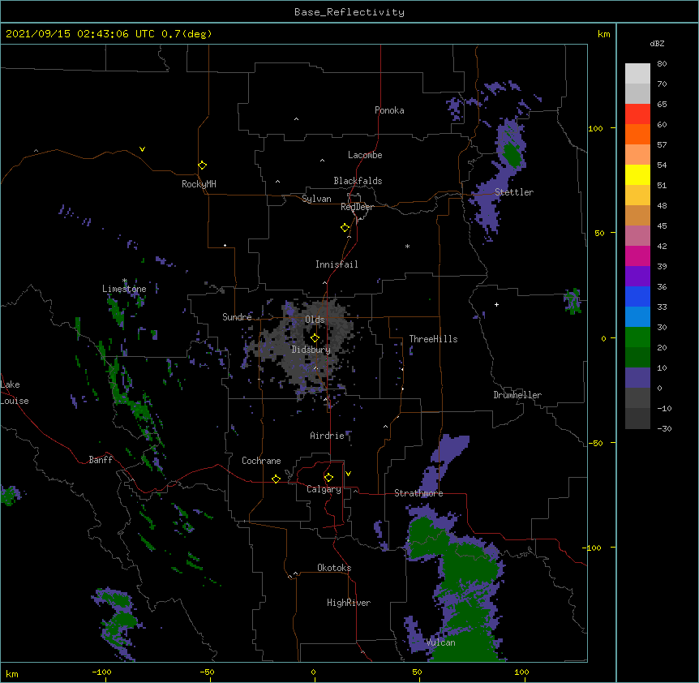
Task: Click the Lake Louise label
Action: pyautogui.click(x=15, y=393)
